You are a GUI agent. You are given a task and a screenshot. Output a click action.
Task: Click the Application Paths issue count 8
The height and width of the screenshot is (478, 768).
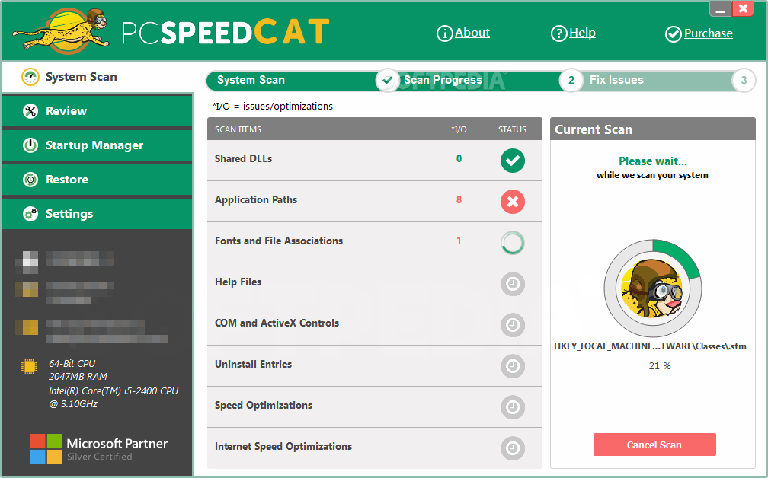pos(459,199)
